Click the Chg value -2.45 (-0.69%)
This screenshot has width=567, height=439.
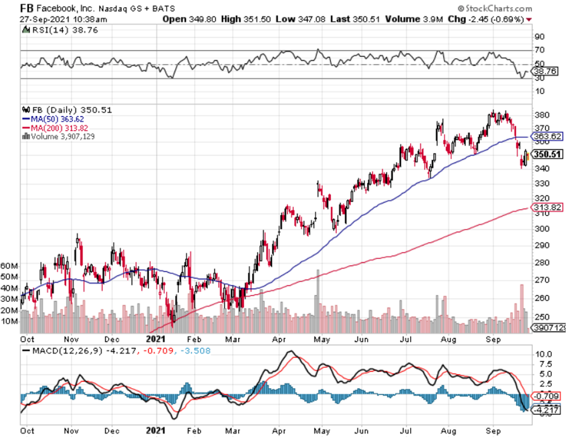click(x=496, y=19)
